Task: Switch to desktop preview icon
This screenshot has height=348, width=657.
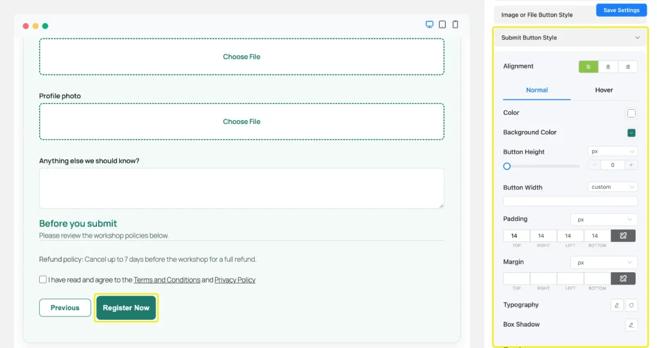Action: 429,24
